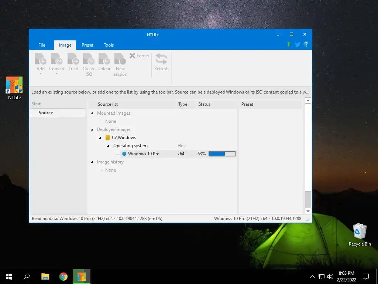Screen dimensions: 378x284
Task: Click the New session icon
Action: click(120, 59)
